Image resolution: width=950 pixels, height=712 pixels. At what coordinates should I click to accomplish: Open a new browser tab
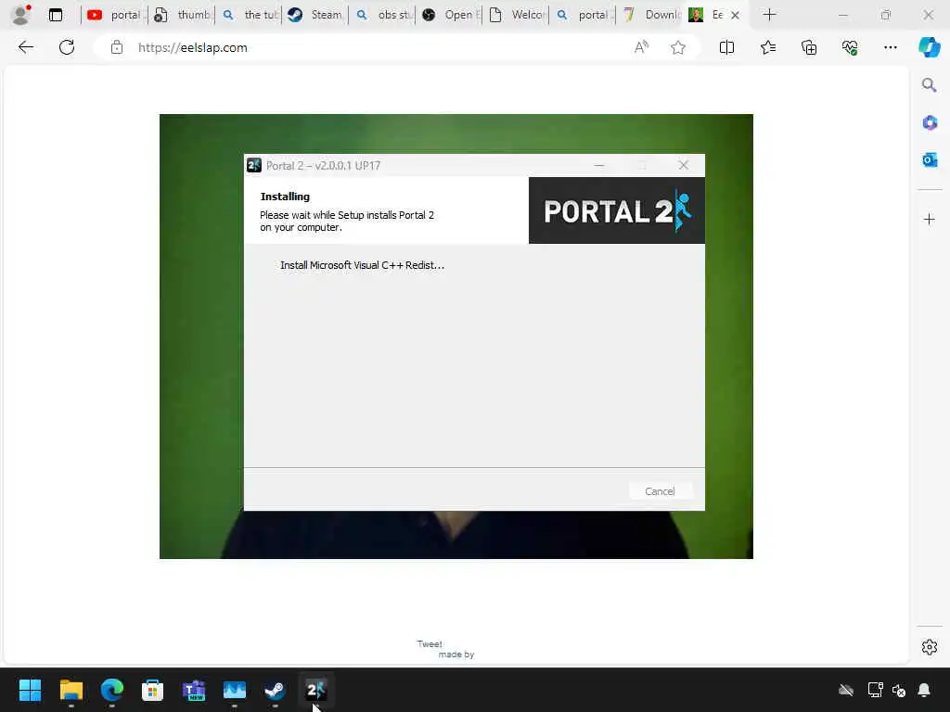pos(769,15)
